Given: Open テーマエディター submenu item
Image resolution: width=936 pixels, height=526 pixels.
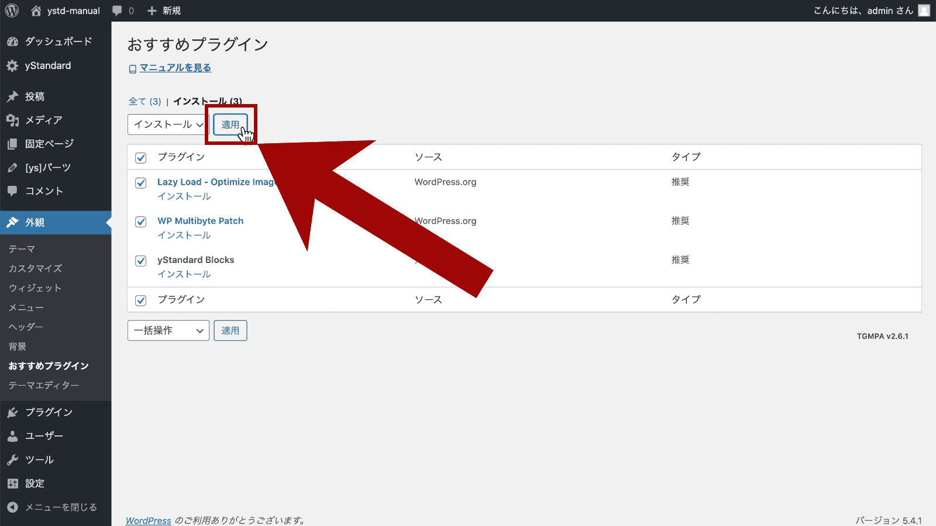Looking at the screenshot, I should click(44, 385).
